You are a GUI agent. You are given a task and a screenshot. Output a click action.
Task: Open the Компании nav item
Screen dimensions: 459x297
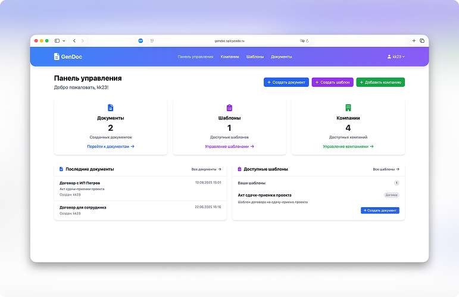(x=230, y=56)
